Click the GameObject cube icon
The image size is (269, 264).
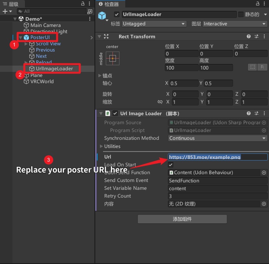point(102,16)
